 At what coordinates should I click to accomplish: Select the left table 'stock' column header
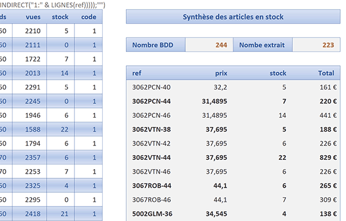point(60,17)
